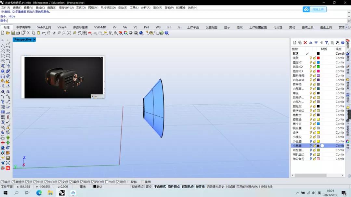Click green color swatch of 图层 02

pyautogui.click(x=318, y=67)
